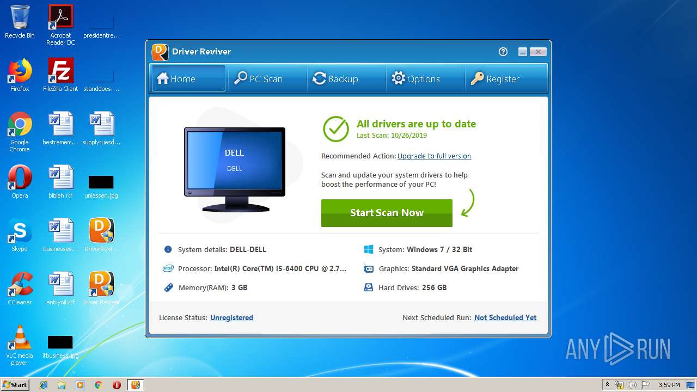Select the bestremem... Word document
This screenshot has height=392, width=697.
tap(60, 128)
